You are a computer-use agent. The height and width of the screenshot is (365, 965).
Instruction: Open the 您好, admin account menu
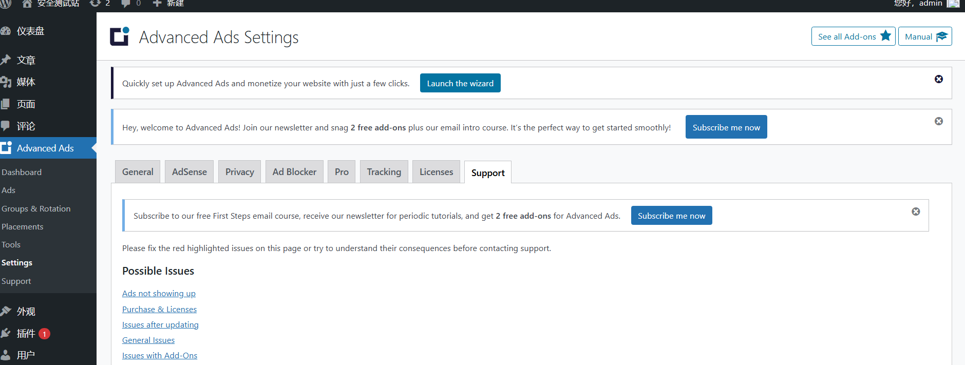[926, 4]
